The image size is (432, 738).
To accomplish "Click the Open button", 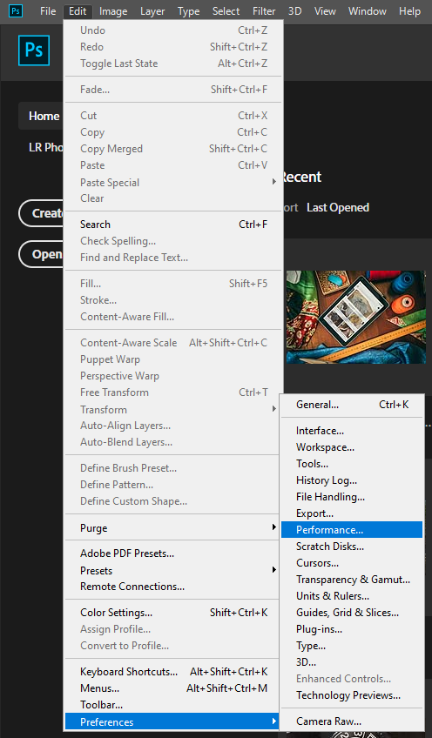I will 41,254.
